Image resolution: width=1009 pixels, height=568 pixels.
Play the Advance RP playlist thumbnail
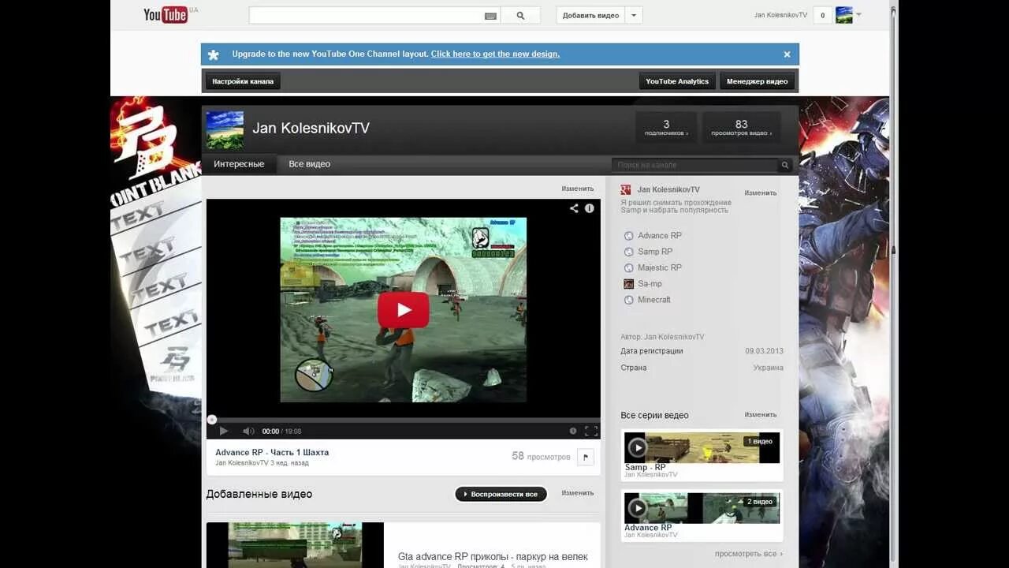point(702,508)
